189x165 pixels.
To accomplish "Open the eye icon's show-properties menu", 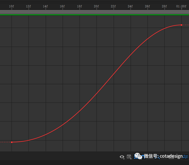I will (122, 157).
